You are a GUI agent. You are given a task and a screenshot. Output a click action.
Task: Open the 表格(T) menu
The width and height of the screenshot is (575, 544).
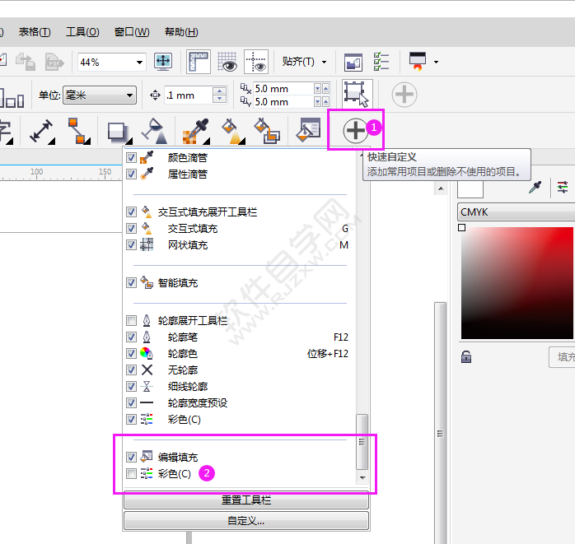[35, 32]
